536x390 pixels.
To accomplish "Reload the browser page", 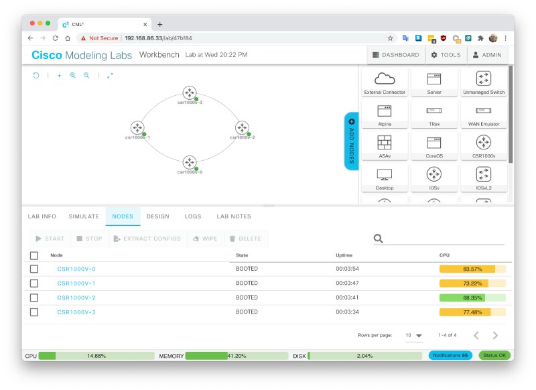I will point(56,38).
